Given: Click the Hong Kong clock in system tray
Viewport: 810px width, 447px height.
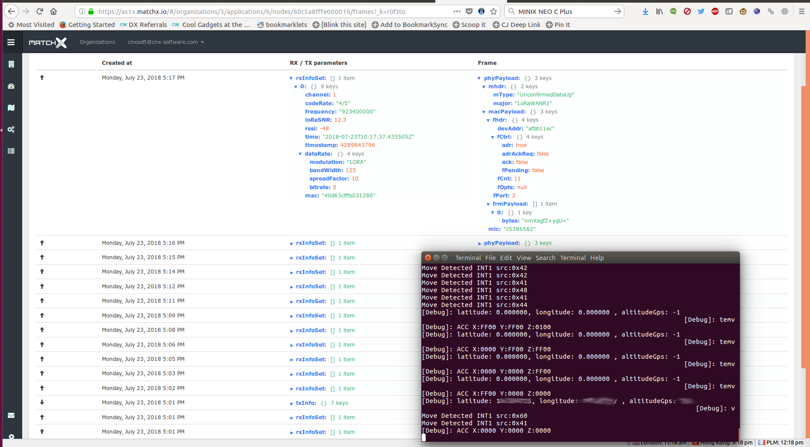Looking at the screenshot, I should 722,443.
